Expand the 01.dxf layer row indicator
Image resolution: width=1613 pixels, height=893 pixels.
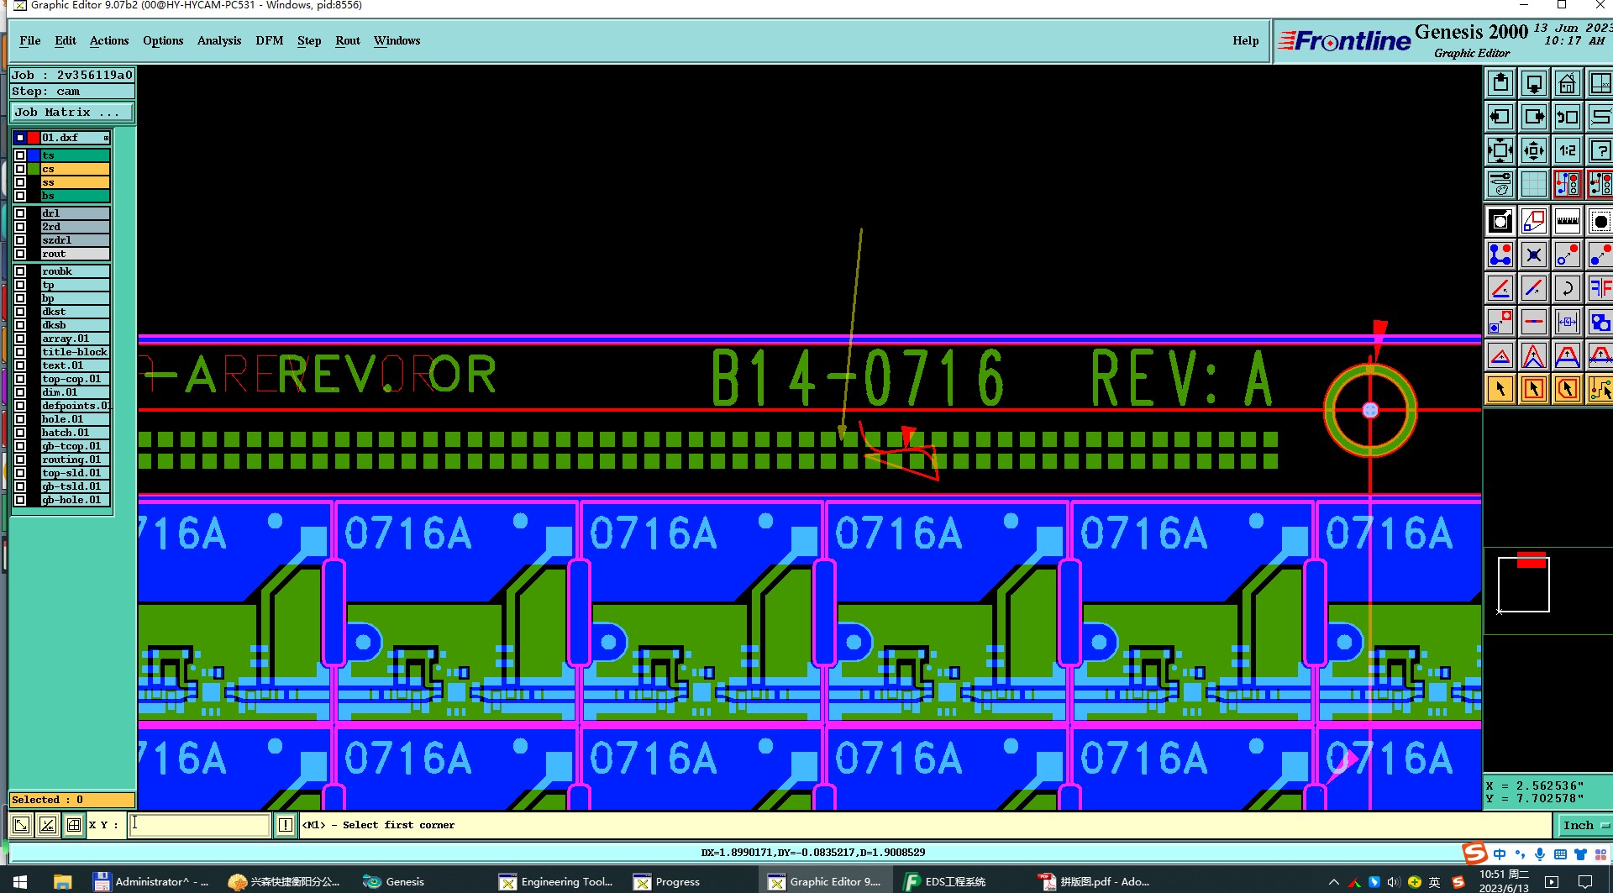[x=106, y=138]
